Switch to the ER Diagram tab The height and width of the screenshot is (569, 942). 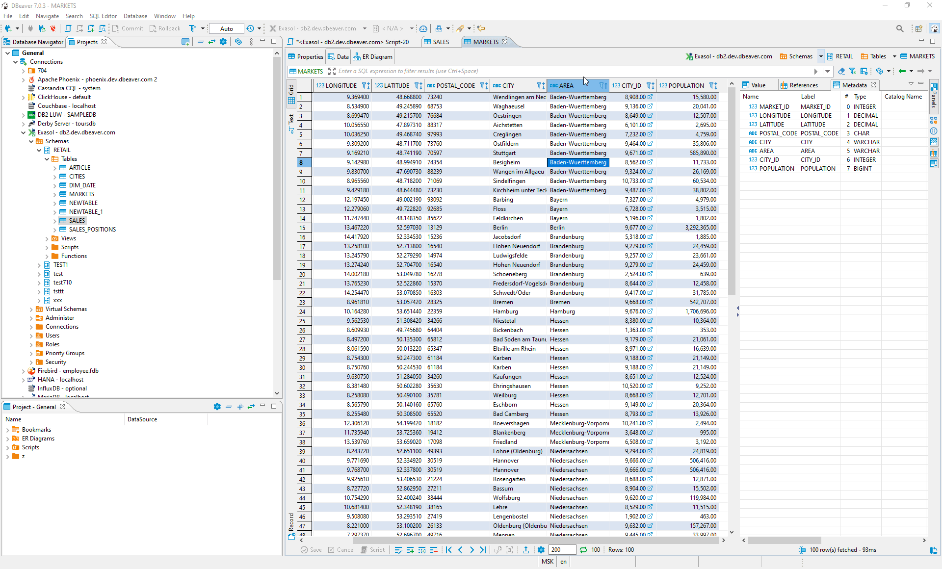373,56
